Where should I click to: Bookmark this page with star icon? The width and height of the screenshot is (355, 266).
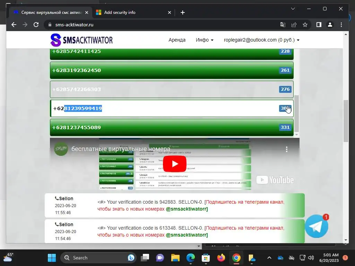pyautogui.click(x=305, y=25)
